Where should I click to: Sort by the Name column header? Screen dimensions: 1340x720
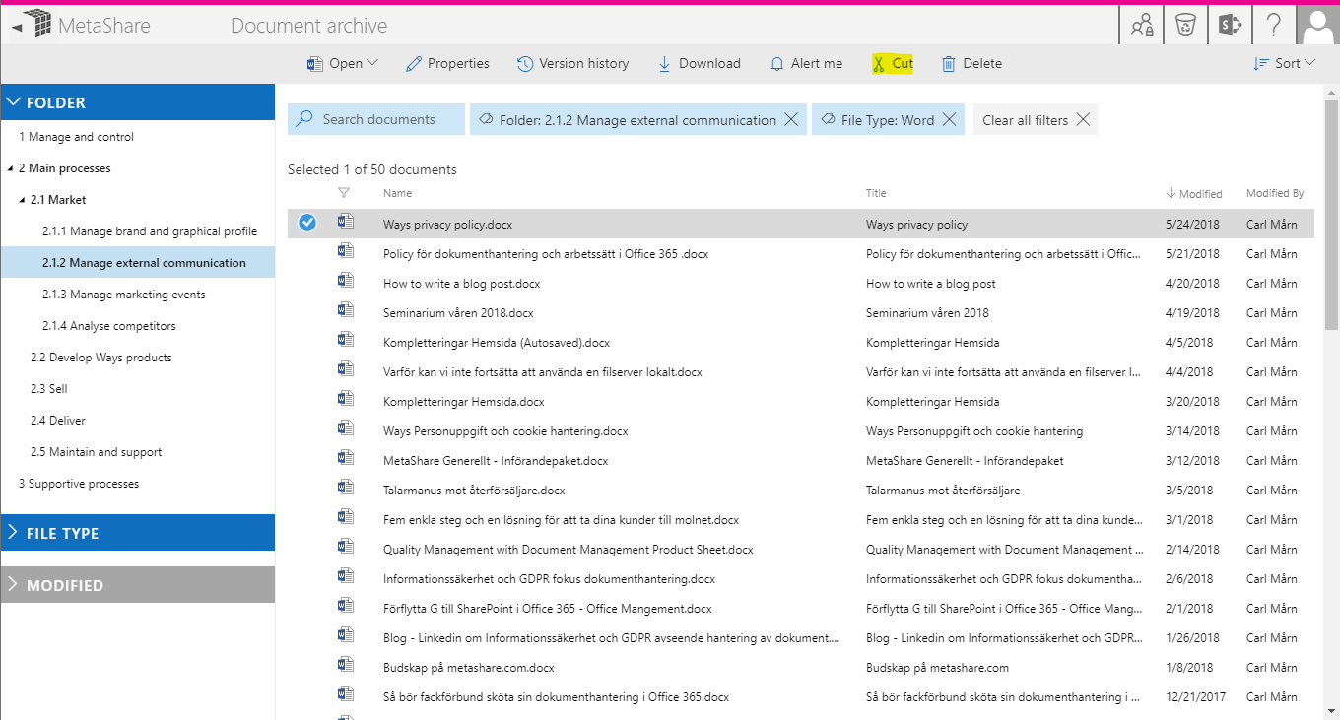(398, 193)
